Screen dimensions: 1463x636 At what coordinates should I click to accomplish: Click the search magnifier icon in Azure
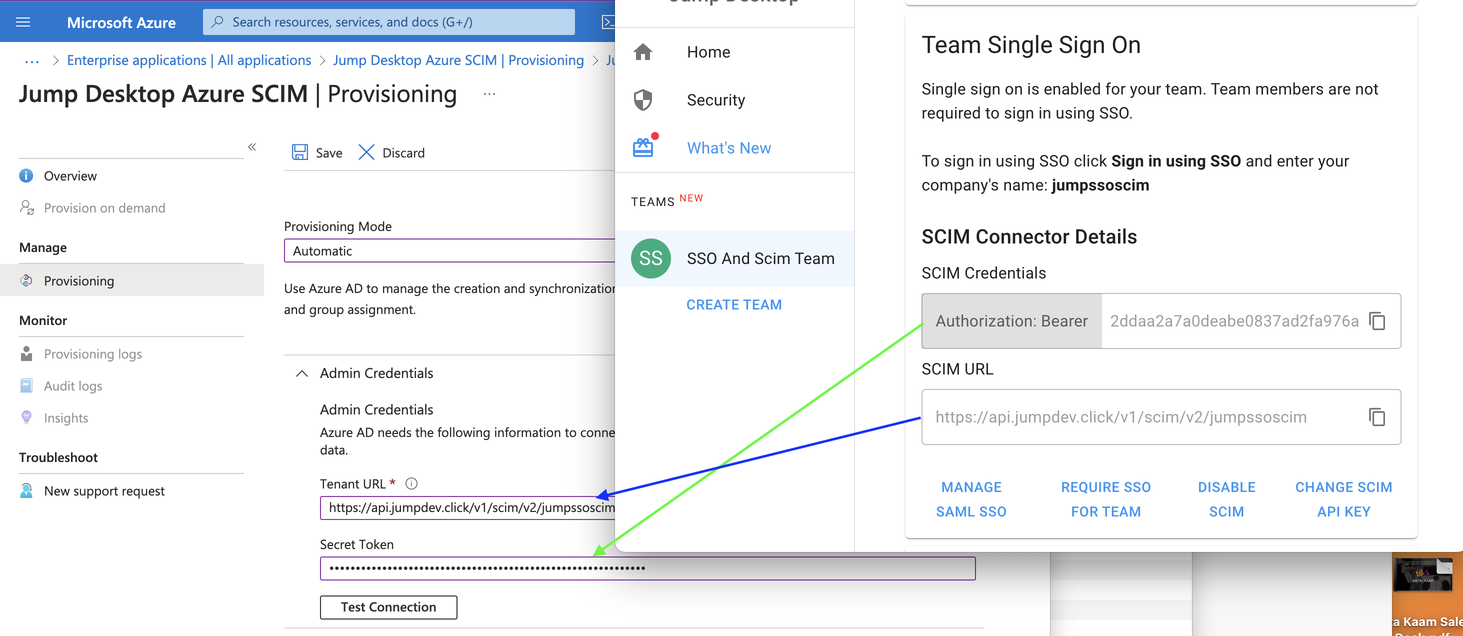click(x=217, y=22)
